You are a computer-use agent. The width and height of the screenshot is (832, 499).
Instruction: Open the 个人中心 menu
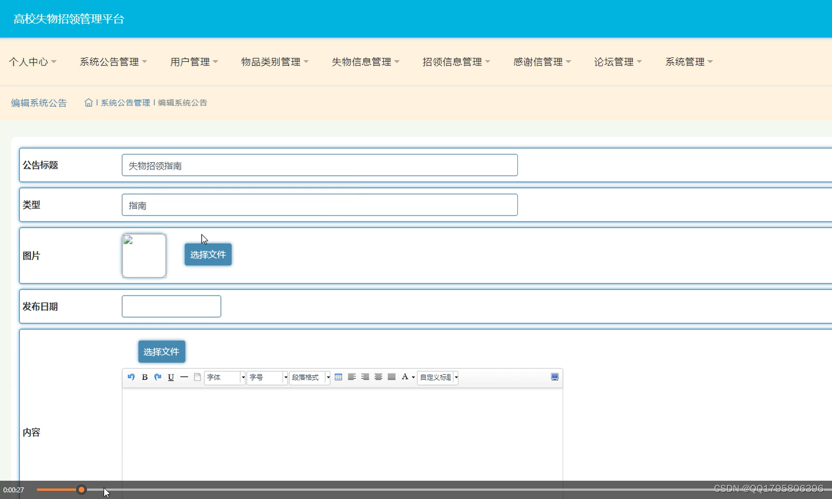[33, 62]
